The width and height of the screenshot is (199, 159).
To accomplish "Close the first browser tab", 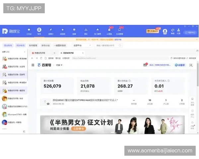I will (x=54, y=53).
